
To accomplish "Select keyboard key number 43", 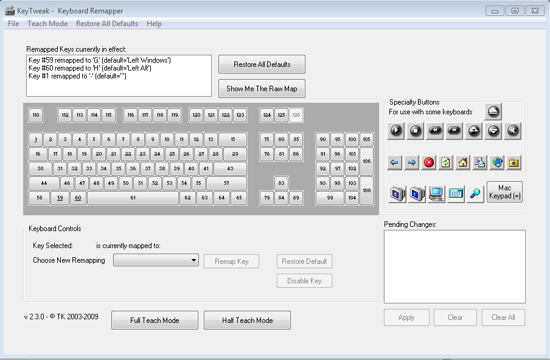I will click(230, 168).
